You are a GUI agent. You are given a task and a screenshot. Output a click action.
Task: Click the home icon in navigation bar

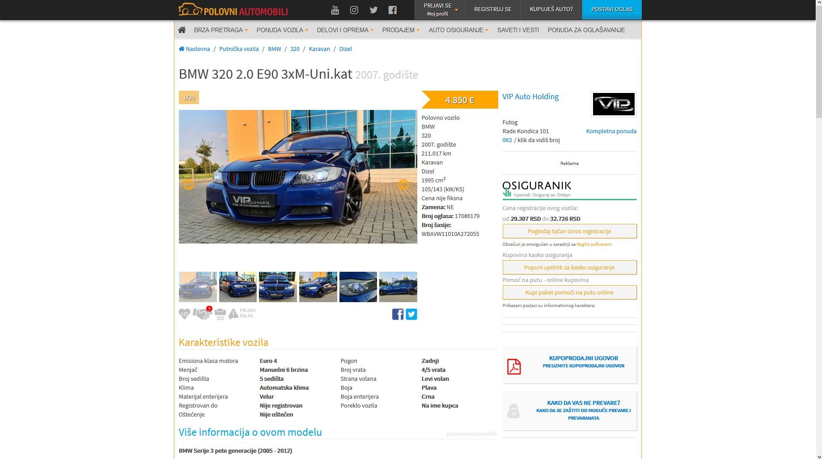182,30
